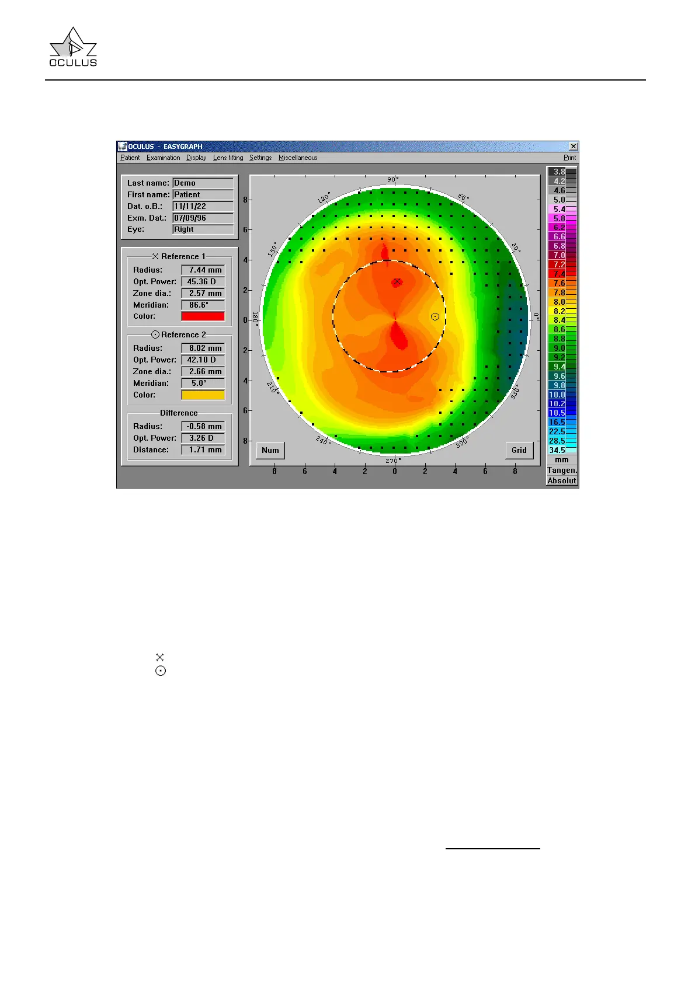This screenshot has height=983, width=695.
Task: Open the Patient menu
Action: click(x=130, y=158)
